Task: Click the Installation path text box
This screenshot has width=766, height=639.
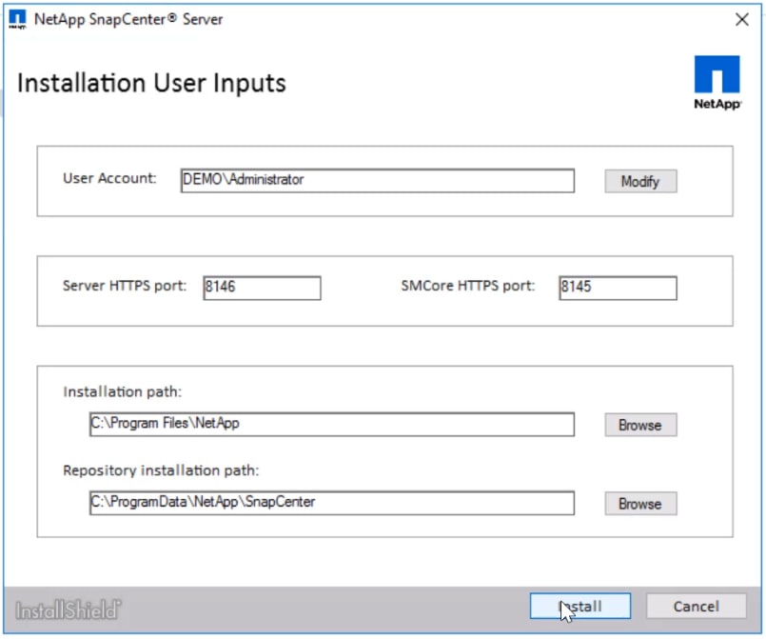Action: (x=331, y=424)
